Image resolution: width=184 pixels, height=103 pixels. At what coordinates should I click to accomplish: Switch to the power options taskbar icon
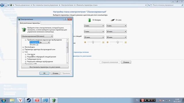coord(54,100)
